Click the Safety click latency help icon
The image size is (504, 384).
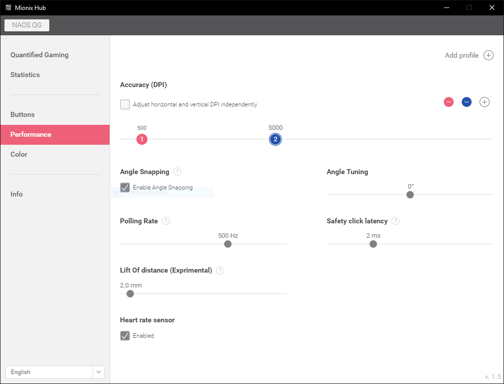click(395, 221)
